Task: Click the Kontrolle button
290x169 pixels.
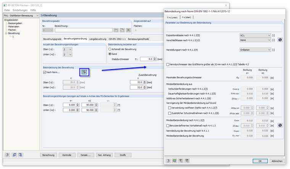Action: point(67,155)
